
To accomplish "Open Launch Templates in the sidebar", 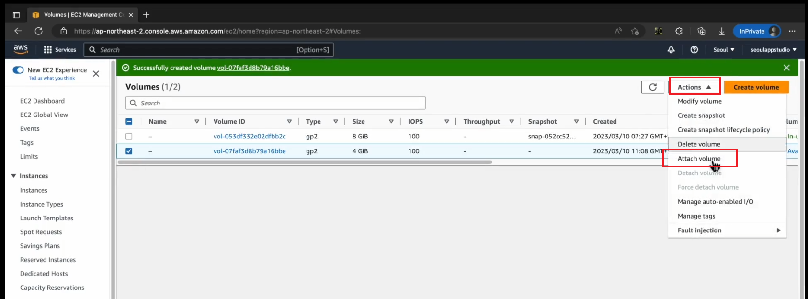I will point(46,218).
